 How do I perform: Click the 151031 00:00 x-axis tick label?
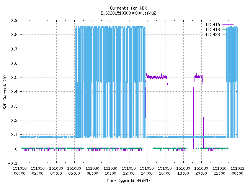pyautogui.click(x=237, y=171)
